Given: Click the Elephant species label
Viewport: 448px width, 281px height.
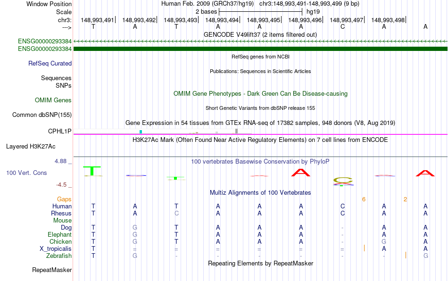Looking at the screenshot, I should (60, 234).
